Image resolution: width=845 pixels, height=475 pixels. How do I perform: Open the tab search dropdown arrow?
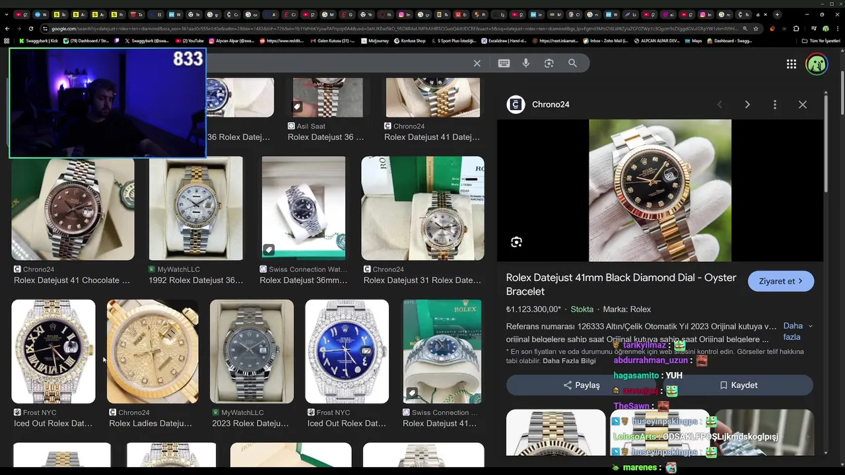7,15
